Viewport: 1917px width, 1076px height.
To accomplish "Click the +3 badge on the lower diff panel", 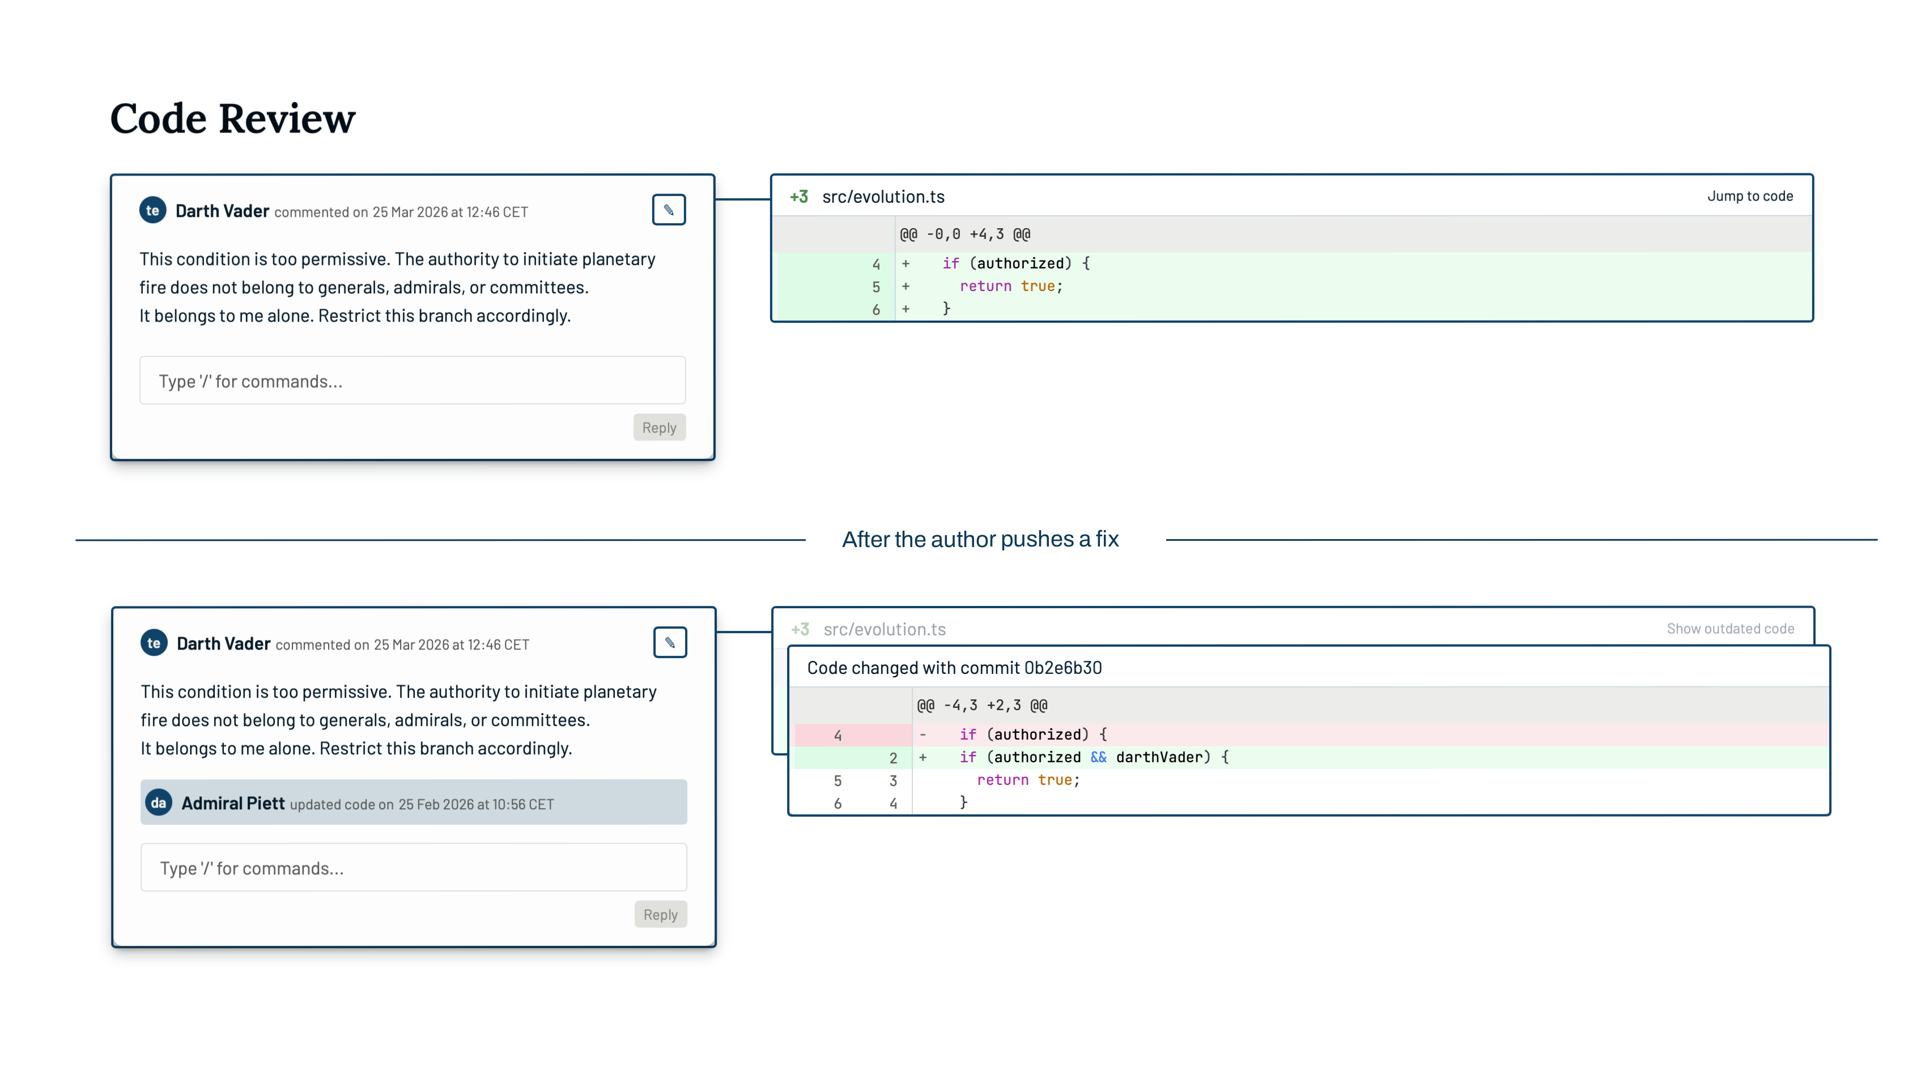I will (x=801, y=629).
